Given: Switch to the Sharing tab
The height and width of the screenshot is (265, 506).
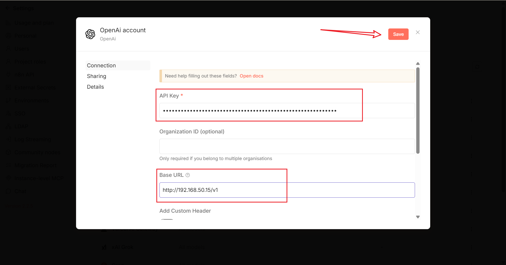Looking at the screenshot, I should click(97, 76).
